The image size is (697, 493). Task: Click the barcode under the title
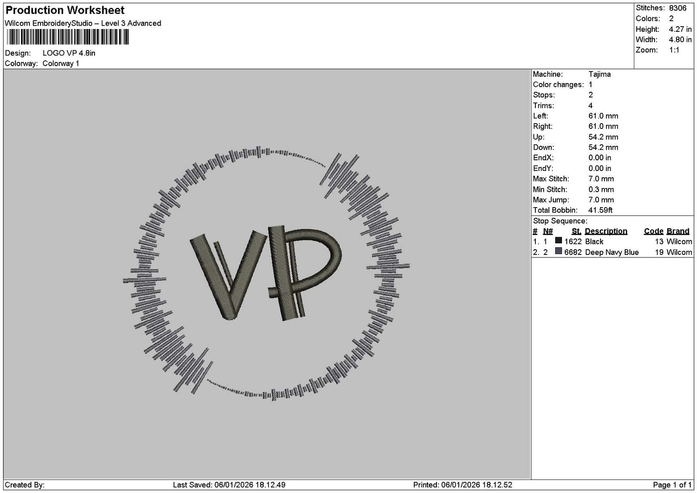point(68,37)
